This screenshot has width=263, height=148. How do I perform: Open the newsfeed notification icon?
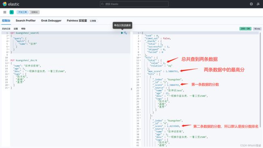tap(258, 4)
